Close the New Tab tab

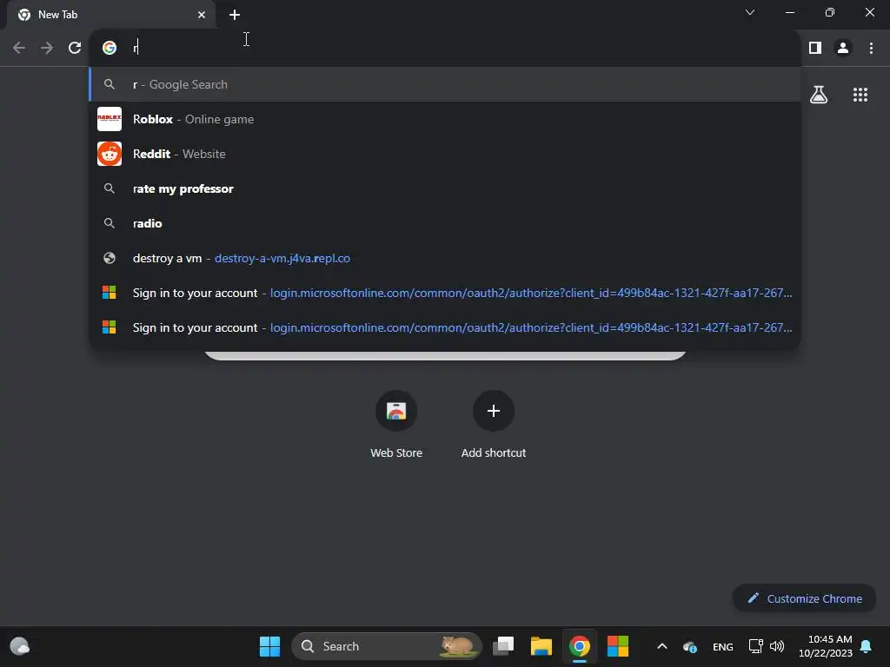[202, 15]
